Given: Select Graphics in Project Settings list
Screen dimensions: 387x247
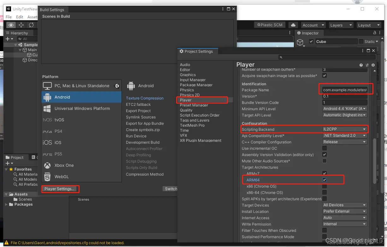Looking at the screenshot, I should pos(188,75).
